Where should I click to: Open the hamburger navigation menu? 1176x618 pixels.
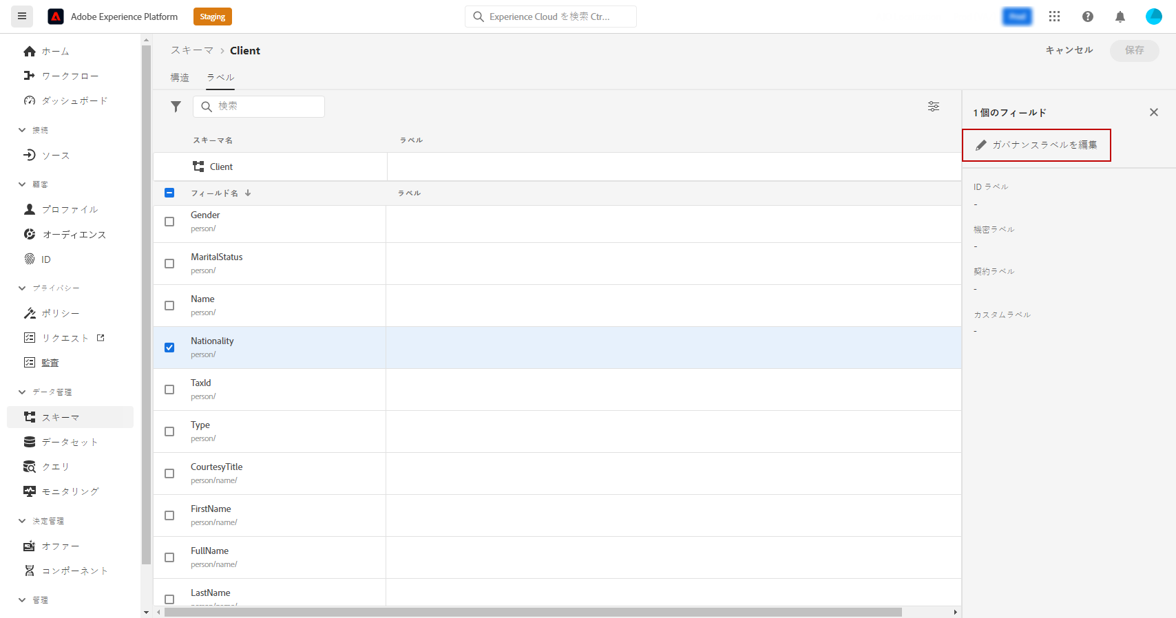[22, 17]
